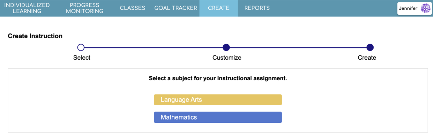Click the Jennifer user name

tap(408, 8)
